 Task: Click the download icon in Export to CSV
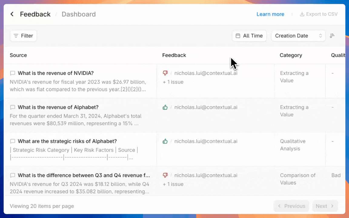coord(302,14)
